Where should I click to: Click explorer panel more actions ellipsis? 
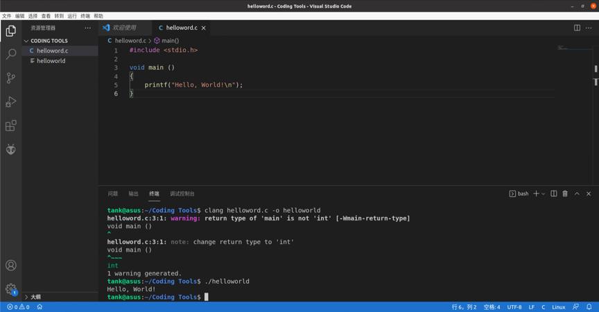click(88, 28)
